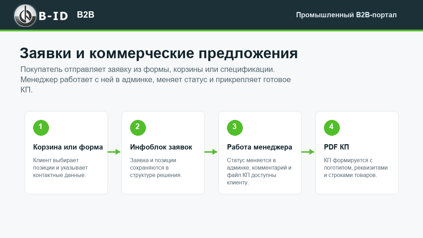
Task: Click description "КП формируется с логотипом, реквизитами"
Action: [356, 167]
